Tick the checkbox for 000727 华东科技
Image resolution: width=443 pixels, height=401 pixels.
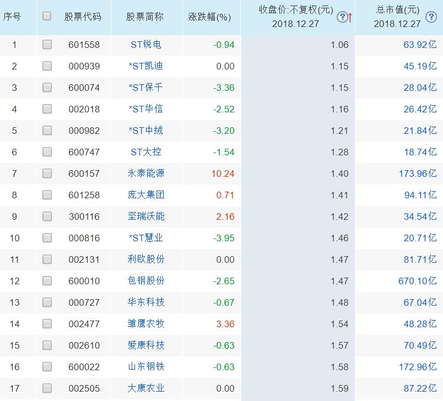coord(47,302)
